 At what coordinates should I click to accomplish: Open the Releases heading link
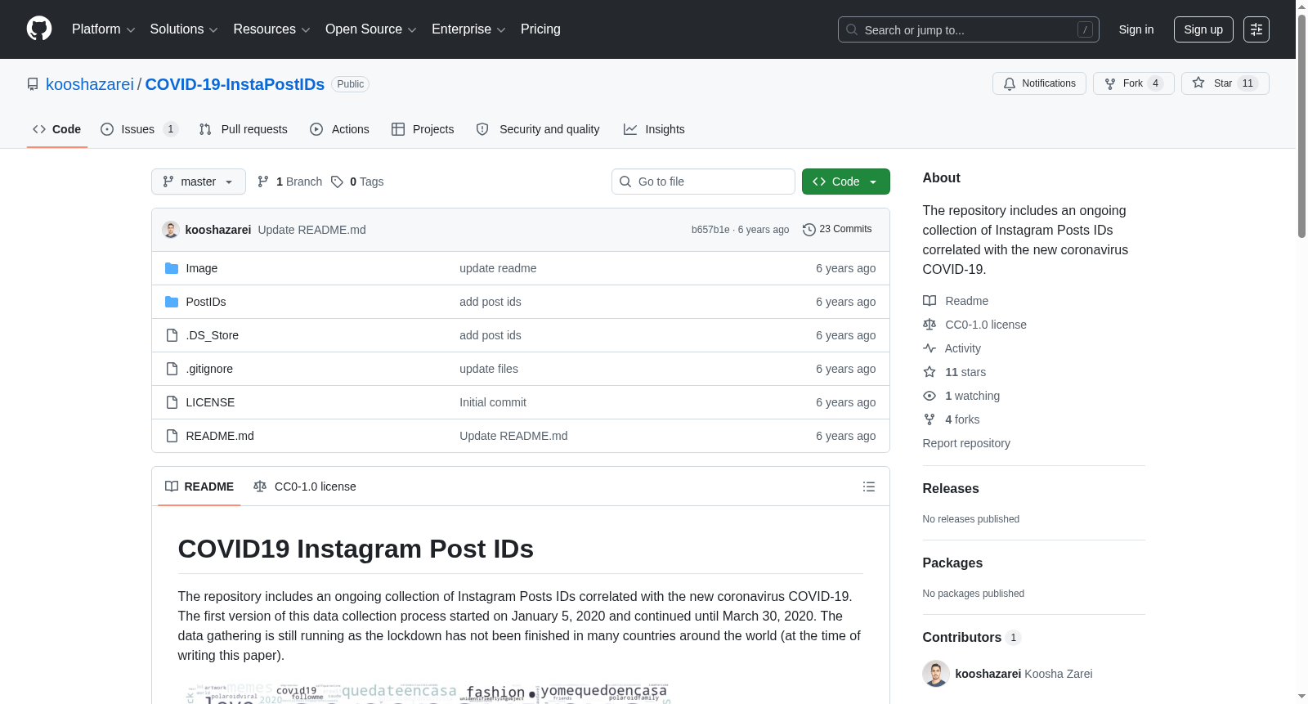coord(951,488)
